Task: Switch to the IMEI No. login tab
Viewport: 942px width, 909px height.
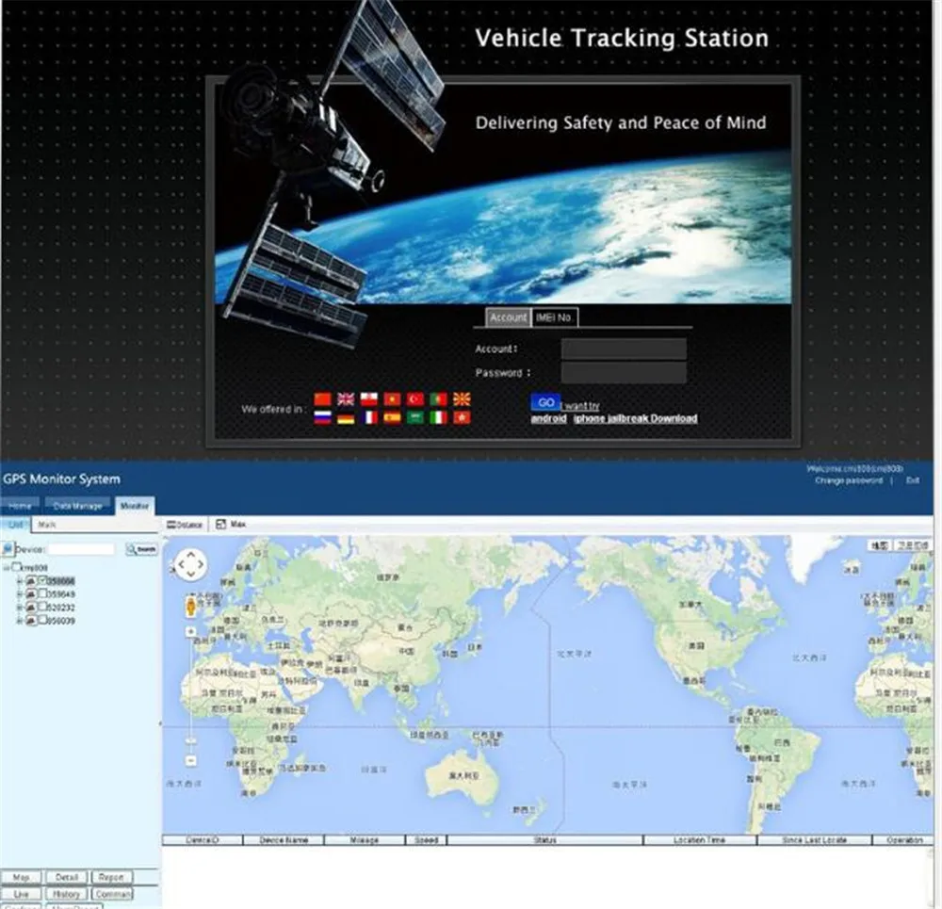Action: [x=554, y=317]
